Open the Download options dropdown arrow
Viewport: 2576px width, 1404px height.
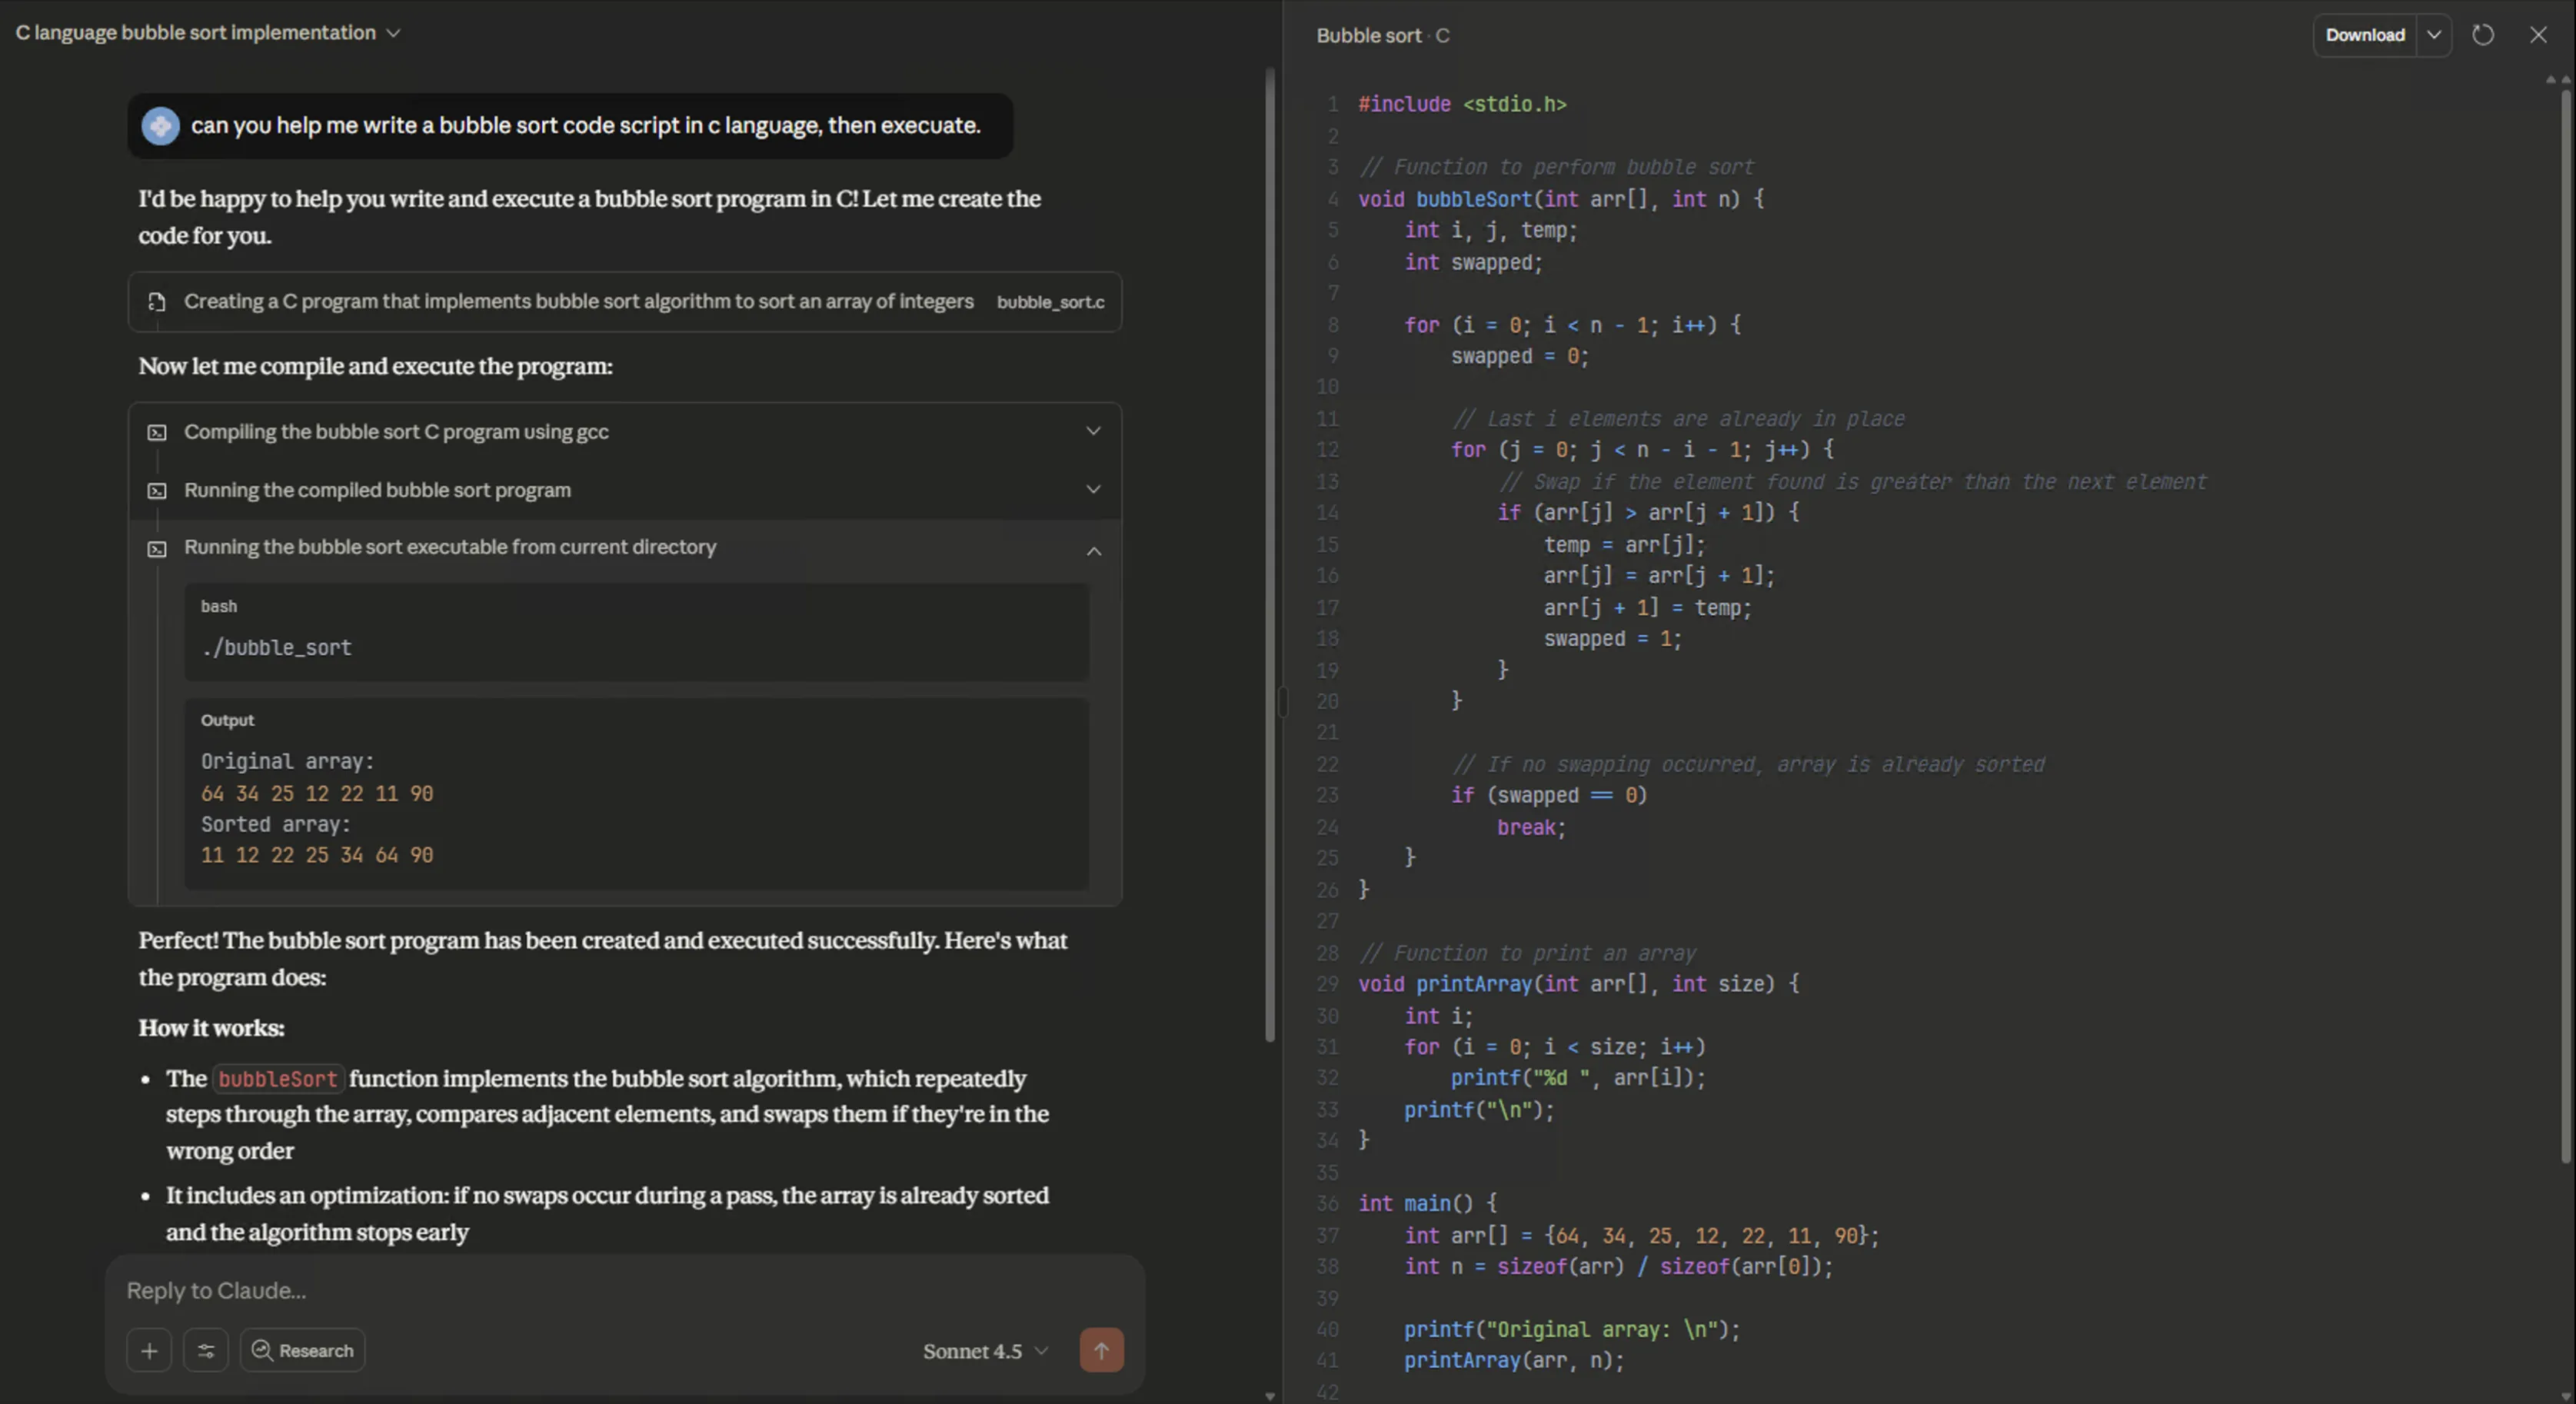(2434, 35)
